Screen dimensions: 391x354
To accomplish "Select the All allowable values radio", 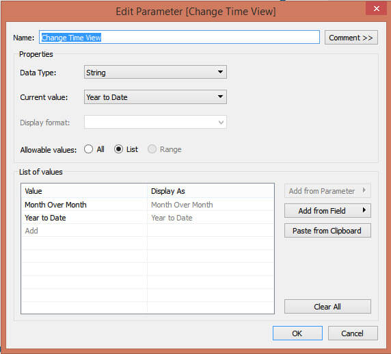I will (x=88, y=149).
